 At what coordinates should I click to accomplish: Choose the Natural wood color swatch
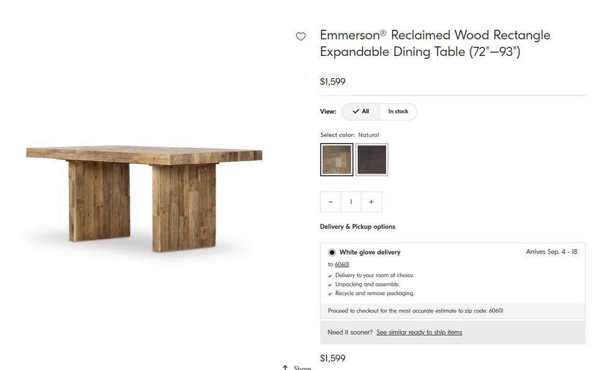tap(337, 160)
